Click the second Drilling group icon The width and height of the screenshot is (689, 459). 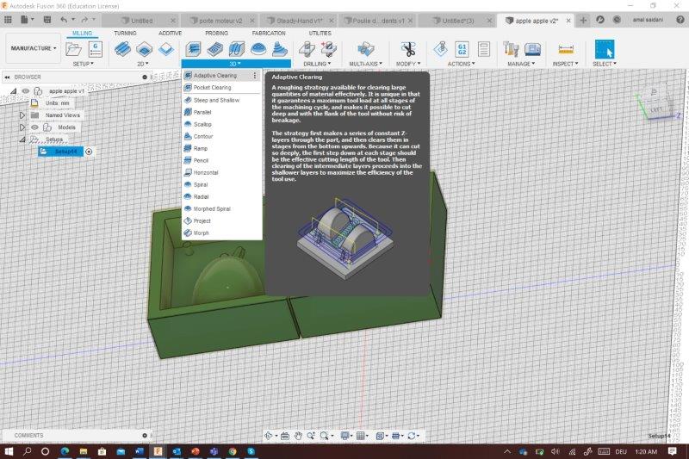(x=328, y=49)
